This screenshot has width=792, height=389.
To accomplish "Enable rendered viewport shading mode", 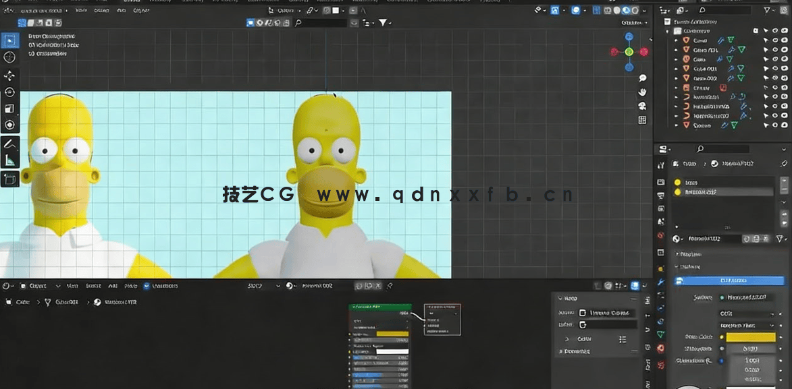I will 635,10.
